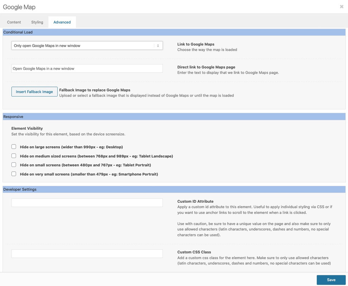Click Direct link to Google Maps page label
Screen dimensions: 348x286
[x=206, y=67]
